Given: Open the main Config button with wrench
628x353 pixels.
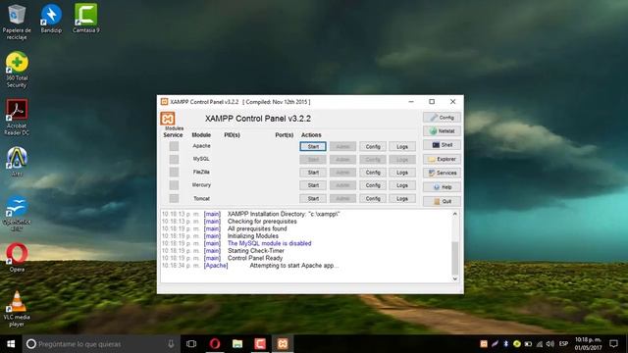Looking at the screenshot, I should point(442,118).
